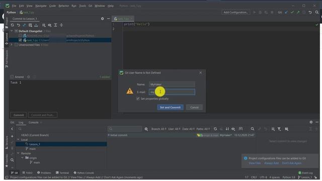Click the Run toolbar icon
Image resolution: width=322 pixels, height=181 pixels.
pos(255,12)
